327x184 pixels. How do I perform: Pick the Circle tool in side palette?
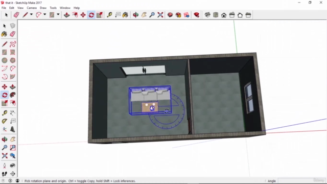click(x=5, y=60)
